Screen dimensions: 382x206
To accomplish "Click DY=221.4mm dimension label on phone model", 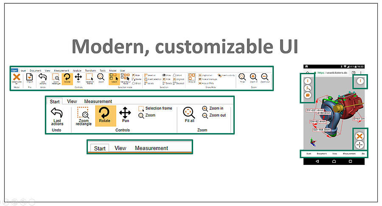I will point(315,110).
